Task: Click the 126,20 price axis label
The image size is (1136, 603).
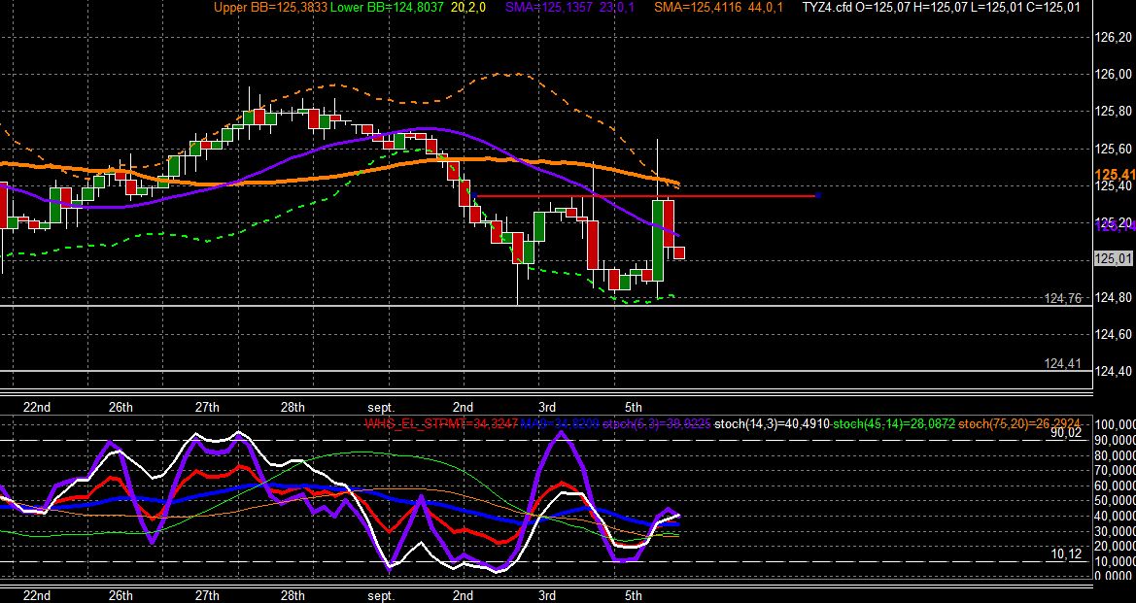Action: [x=1115, y=36]
